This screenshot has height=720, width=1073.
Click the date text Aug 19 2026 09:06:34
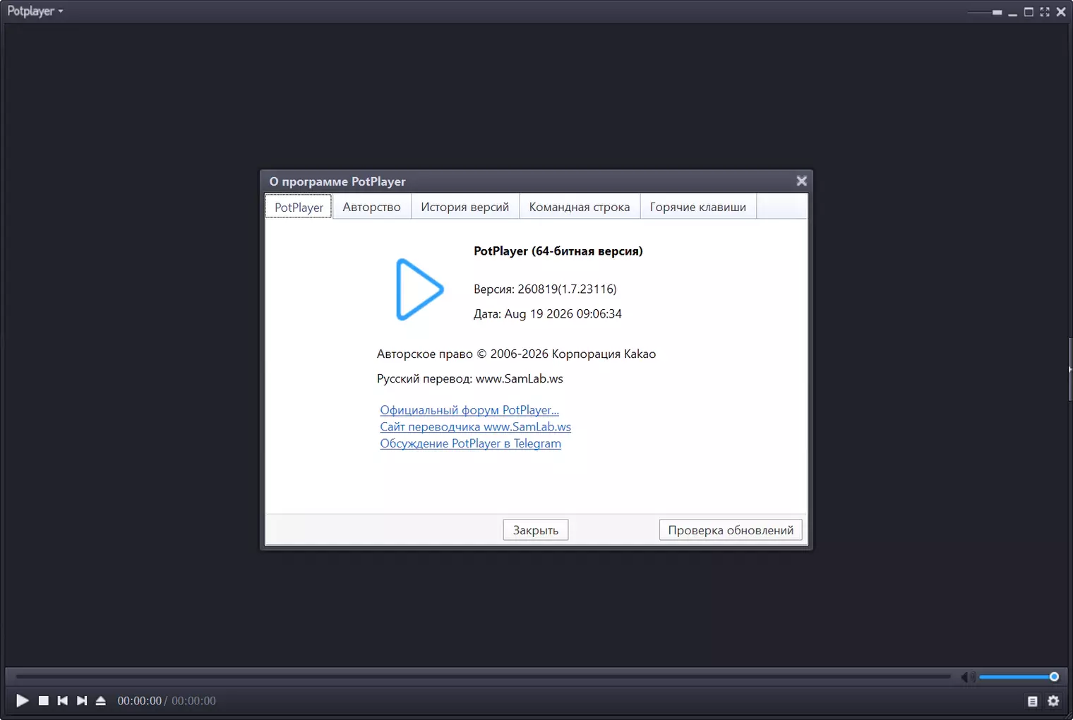click(563, 314)
